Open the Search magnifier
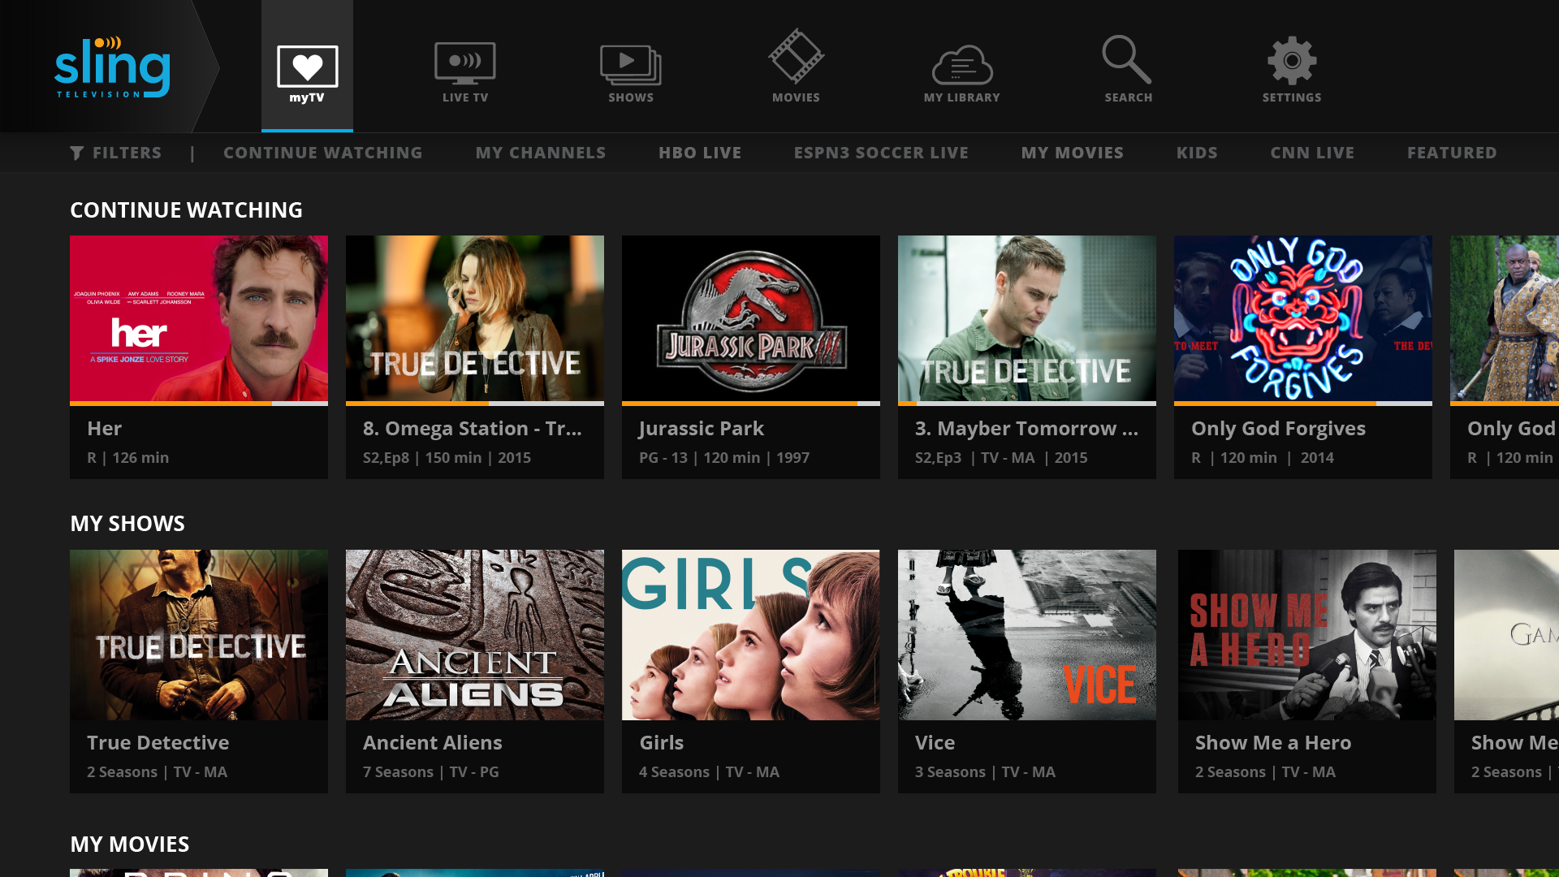This screenshot has height=877, width=1559. click(x=1127, y=65)
